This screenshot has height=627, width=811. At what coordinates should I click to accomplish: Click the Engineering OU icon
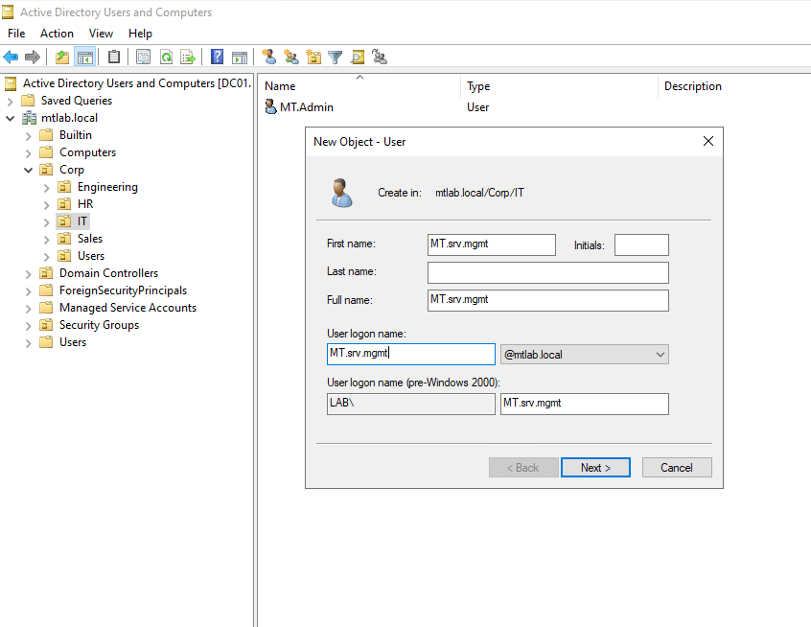click(64, 187)
